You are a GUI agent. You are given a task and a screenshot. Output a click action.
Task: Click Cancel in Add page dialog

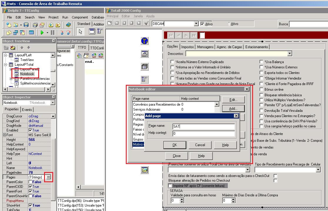pos(200,145)
